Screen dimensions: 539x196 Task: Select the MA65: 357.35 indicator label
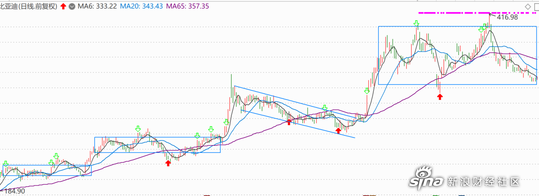pos(187,6)
